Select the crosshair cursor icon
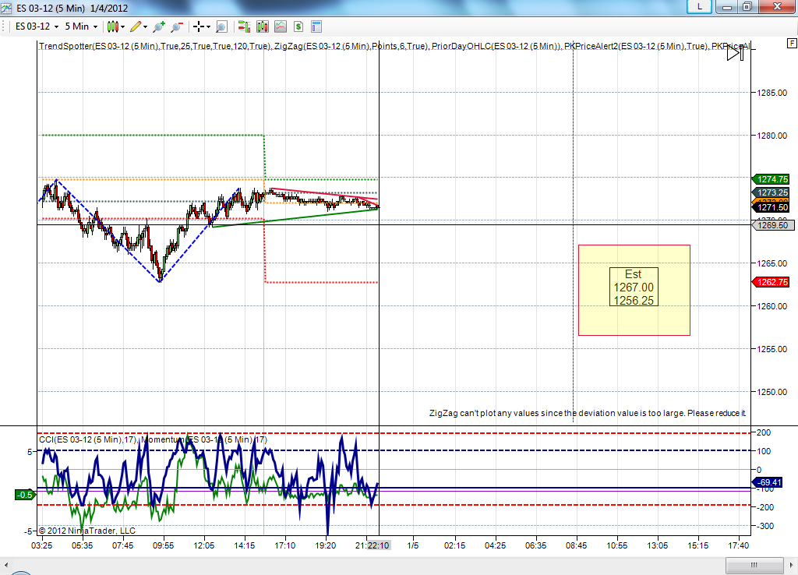The width and height of the screenshot is (798, 575). click(x=199, y=26)
